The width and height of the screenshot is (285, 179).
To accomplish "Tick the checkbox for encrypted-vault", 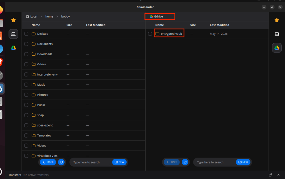I will 150,34.
